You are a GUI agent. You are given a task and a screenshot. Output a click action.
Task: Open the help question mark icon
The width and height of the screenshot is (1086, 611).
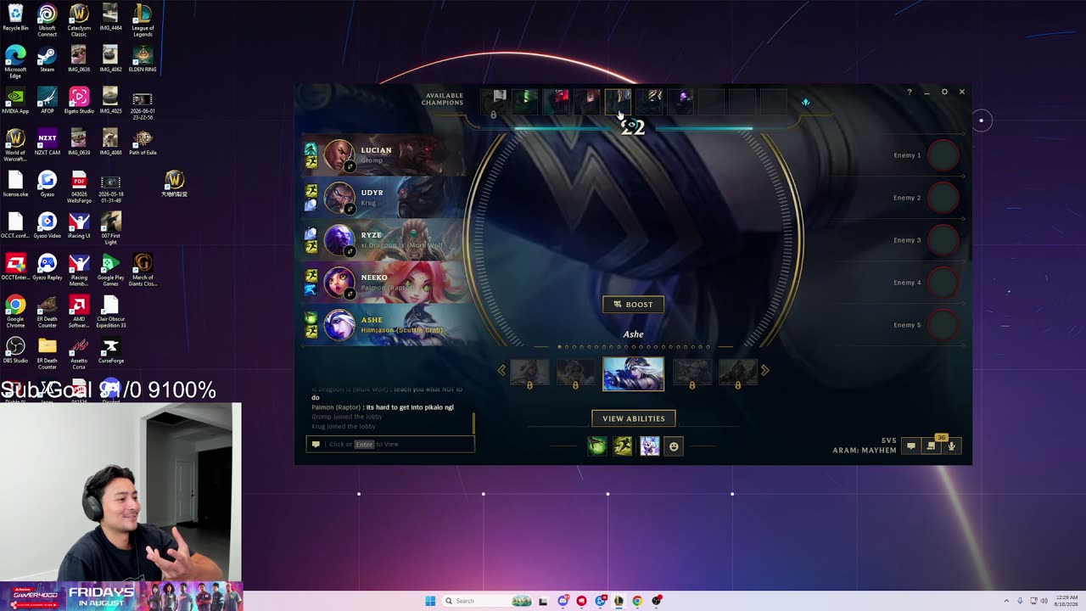[x=909, y=92]
